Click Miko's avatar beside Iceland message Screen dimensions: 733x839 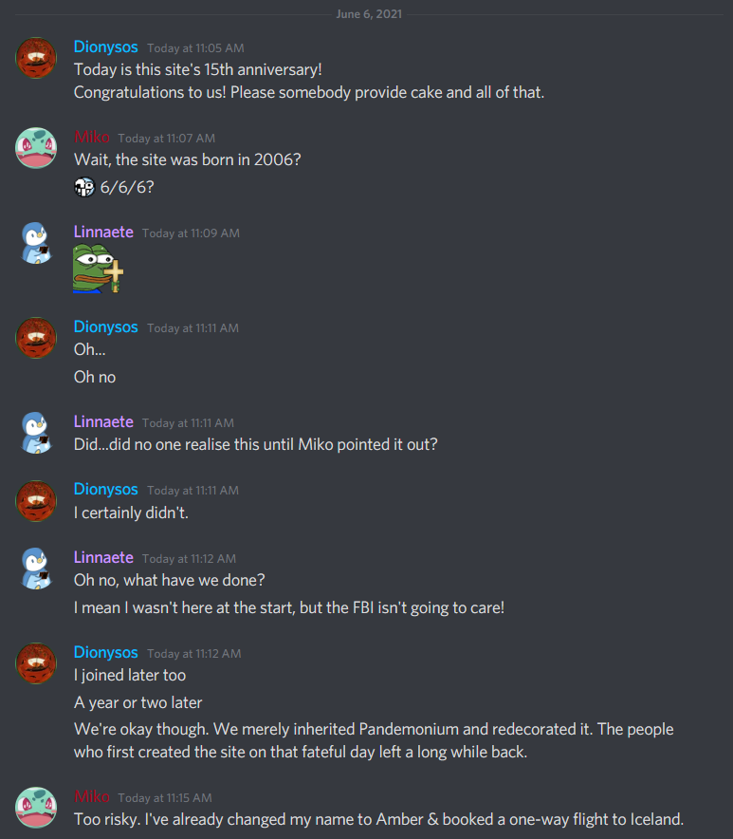click(x=36, y=808)
